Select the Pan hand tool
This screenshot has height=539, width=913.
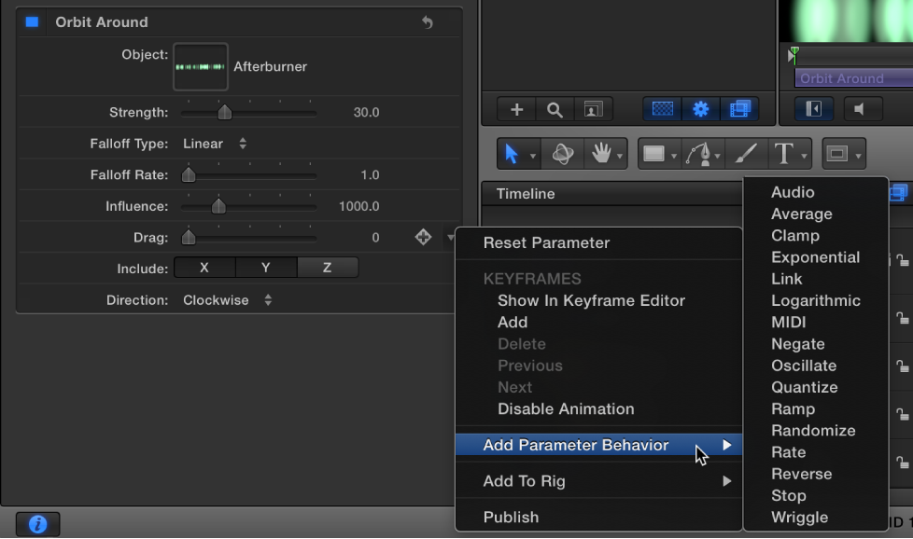(600, 153)
